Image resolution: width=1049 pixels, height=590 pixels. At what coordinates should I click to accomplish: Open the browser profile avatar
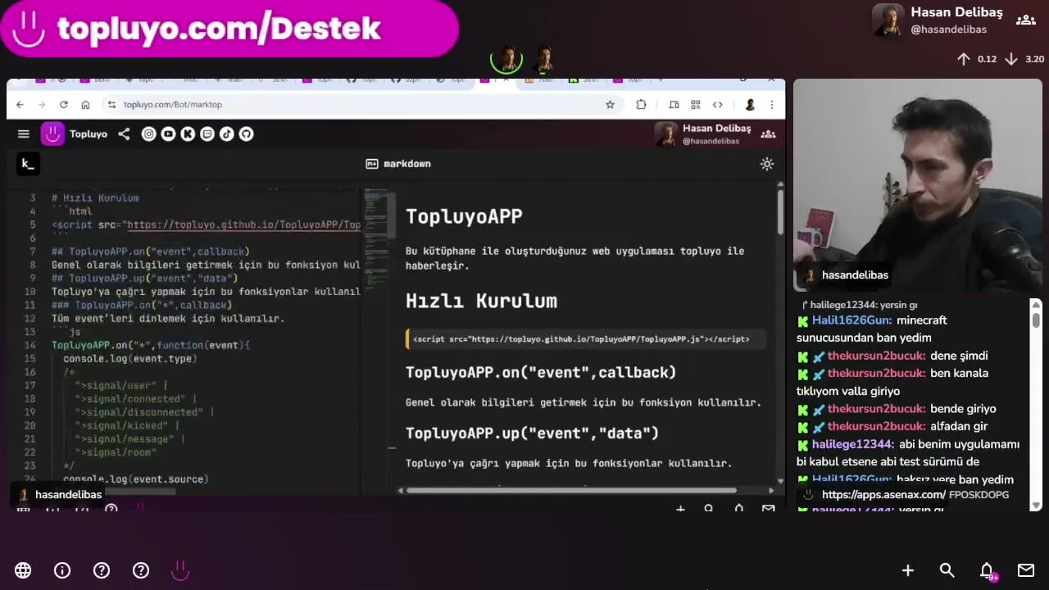pos(750,104)
